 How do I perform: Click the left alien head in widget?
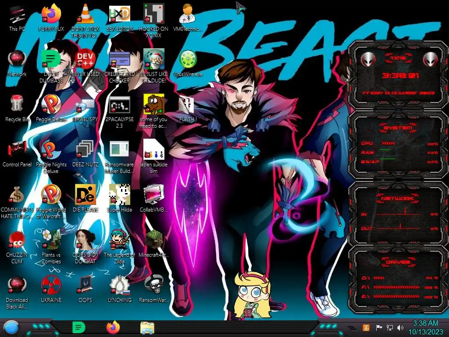(368, 60)
